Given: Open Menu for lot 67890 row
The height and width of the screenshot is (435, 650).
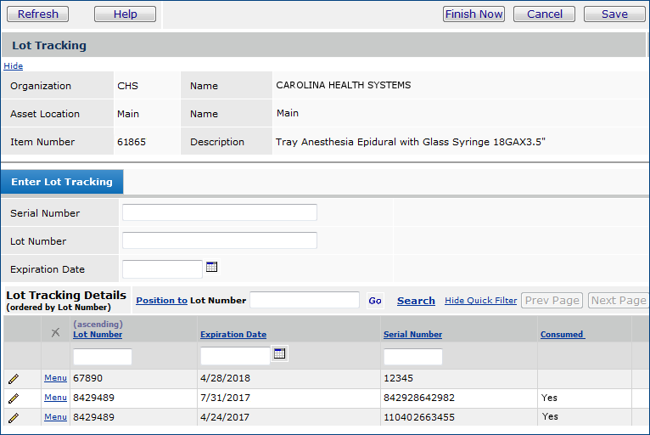Looking at the screenshot, I should (55, 379).
